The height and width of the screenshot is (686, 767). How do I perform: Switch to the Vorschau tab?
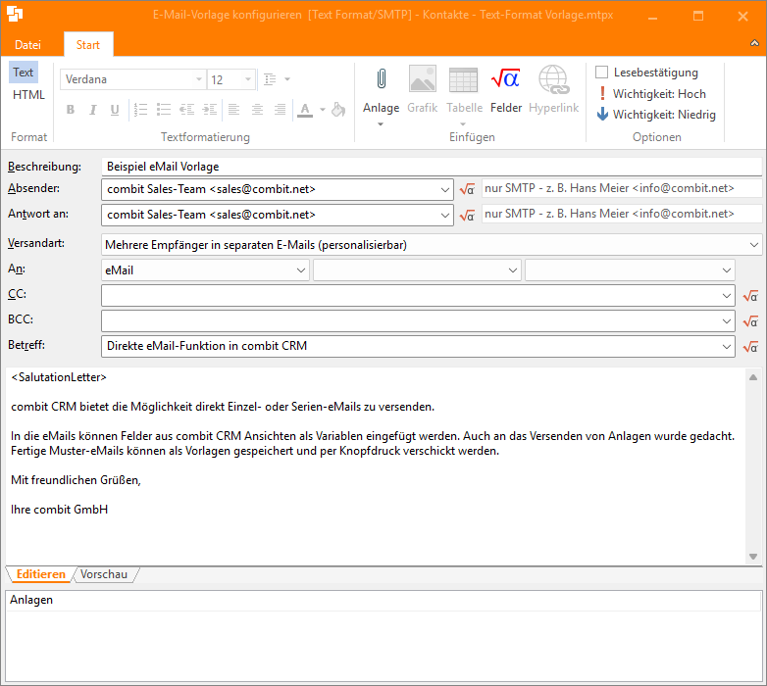104,575
